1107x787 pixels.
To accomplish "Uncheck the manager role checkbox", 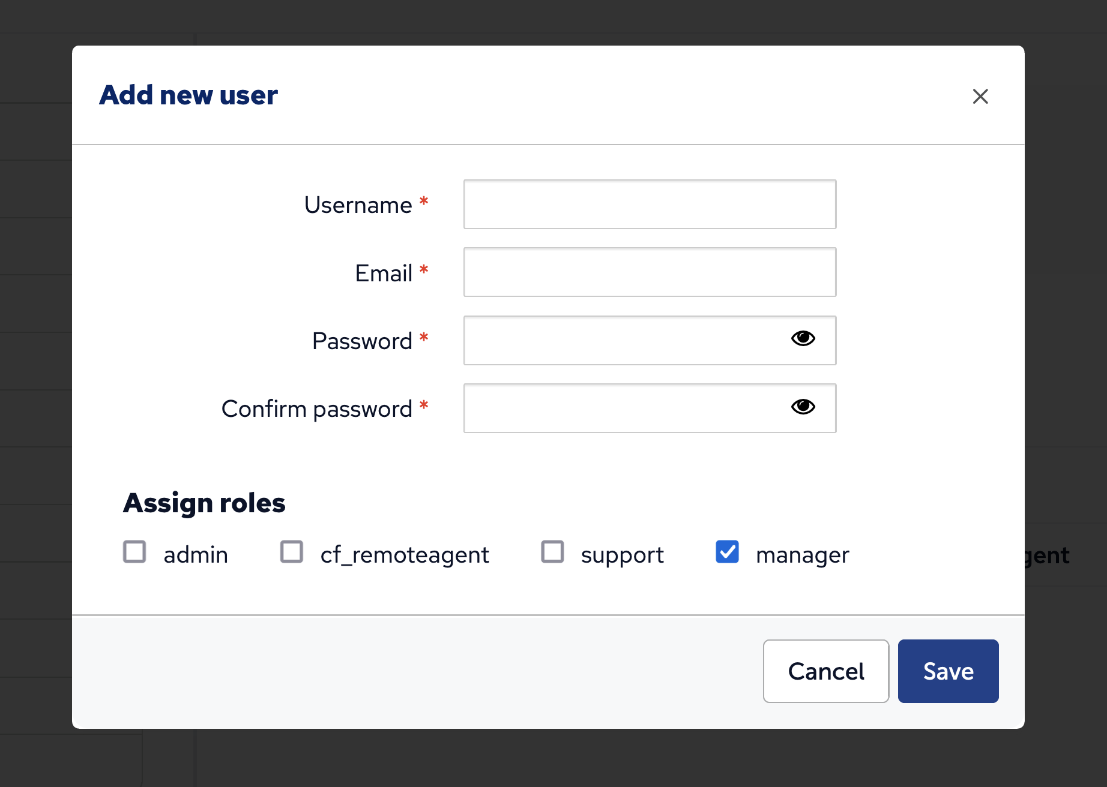I will tap(727, 552).
